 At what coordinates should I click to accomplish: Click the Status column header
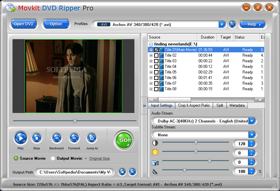[x=246, y=37]
